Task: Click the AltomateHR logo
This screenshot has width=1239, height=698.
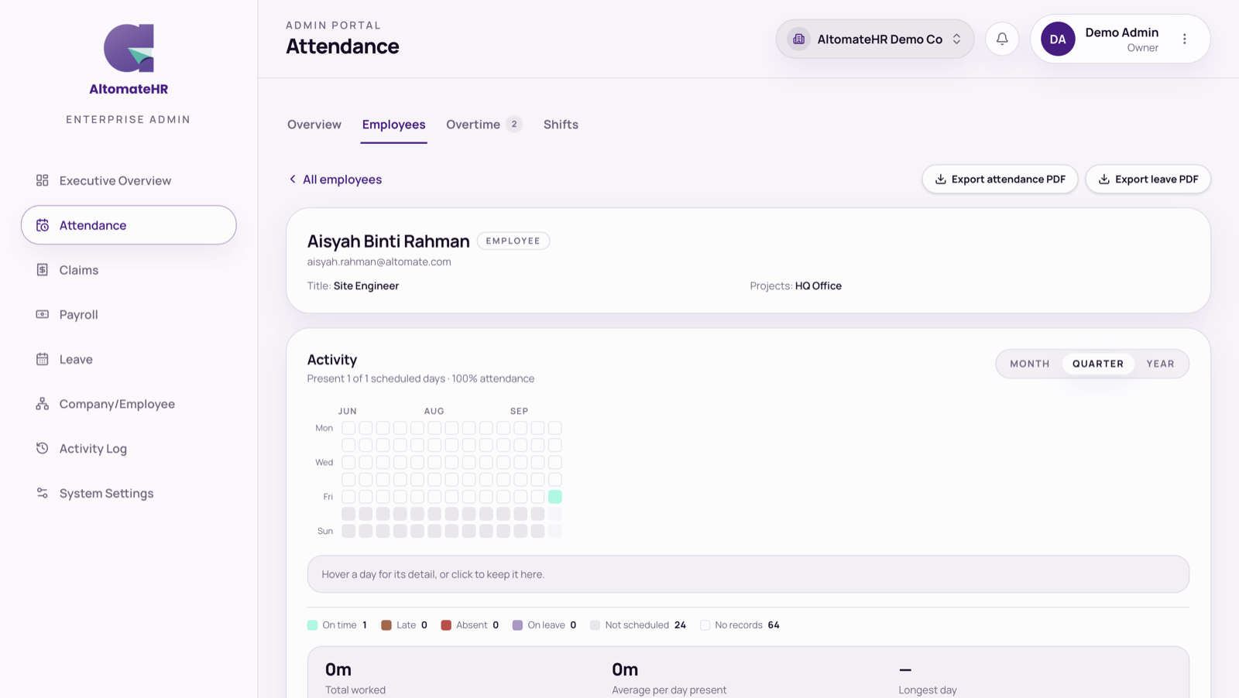Action: pos(129,60)
